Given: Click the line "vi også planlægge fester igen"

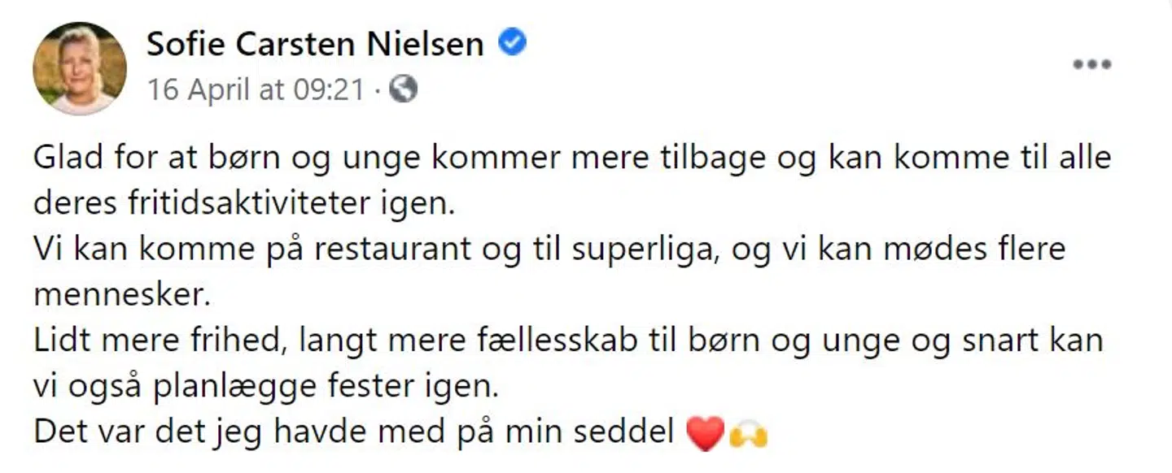Looking at the screenshot, I should 265,386.
